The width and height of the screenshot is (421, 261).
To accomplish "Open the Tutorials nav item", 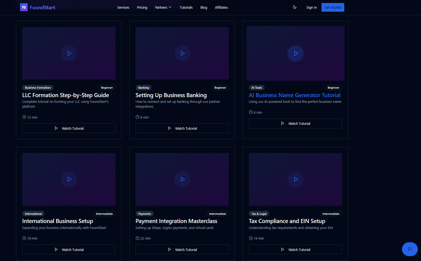I will click(x=186, y=7).
